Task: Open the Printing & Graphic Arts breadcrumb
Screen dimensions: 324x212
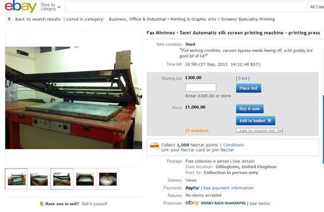Action: pos(193,19)
